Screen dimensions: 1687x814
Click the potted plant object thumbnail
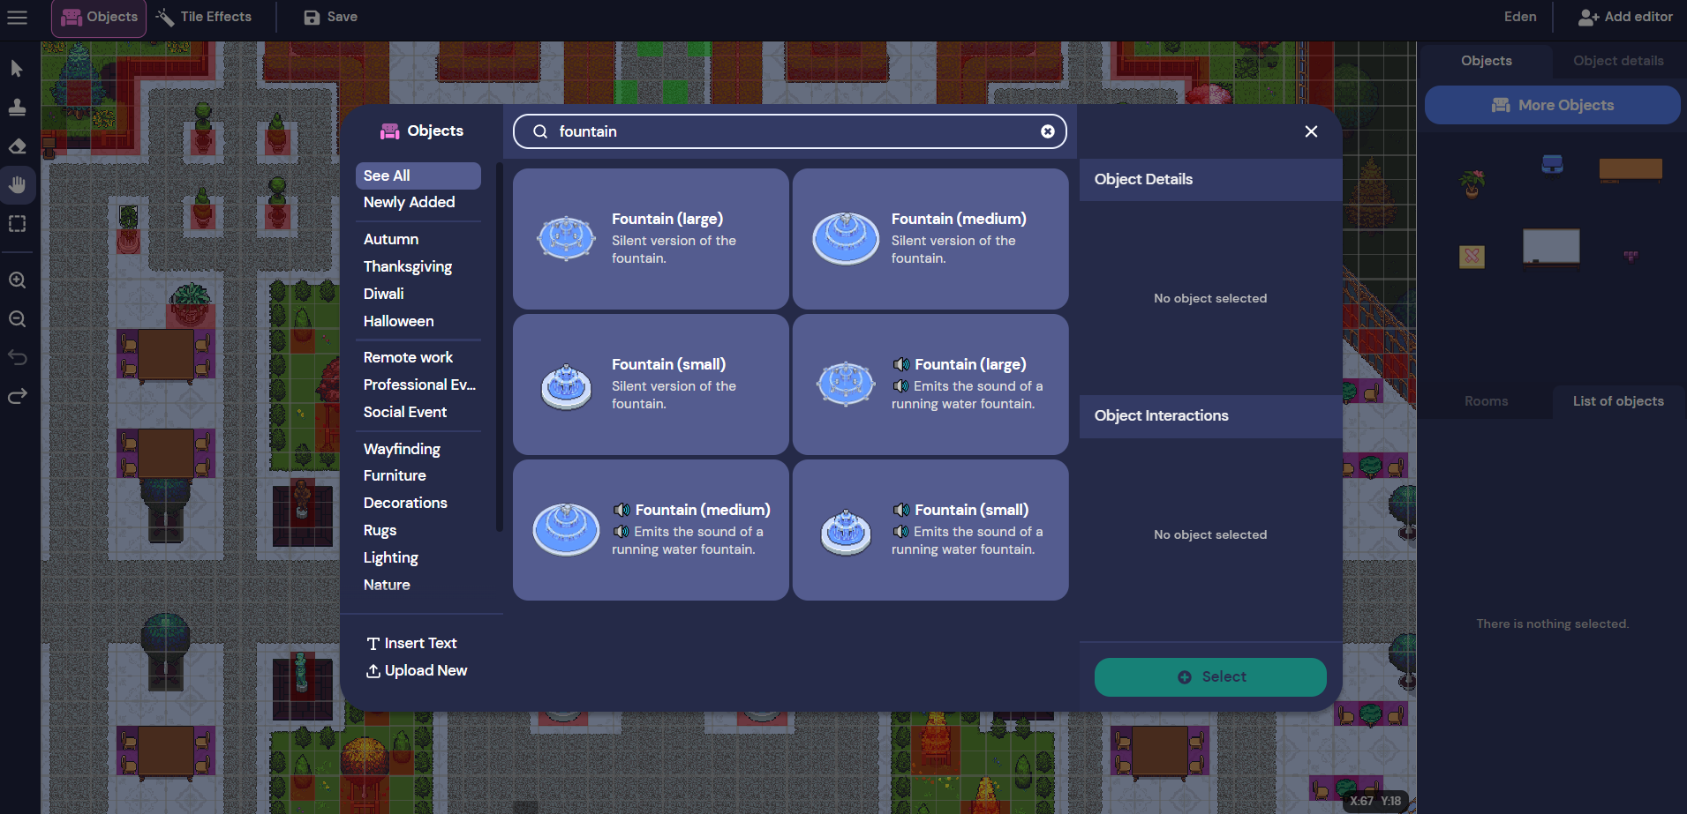point(1472,183)
